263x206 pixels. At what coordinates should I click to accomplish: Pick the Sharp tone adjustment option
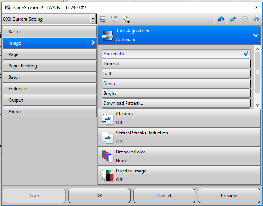[176, 83]
